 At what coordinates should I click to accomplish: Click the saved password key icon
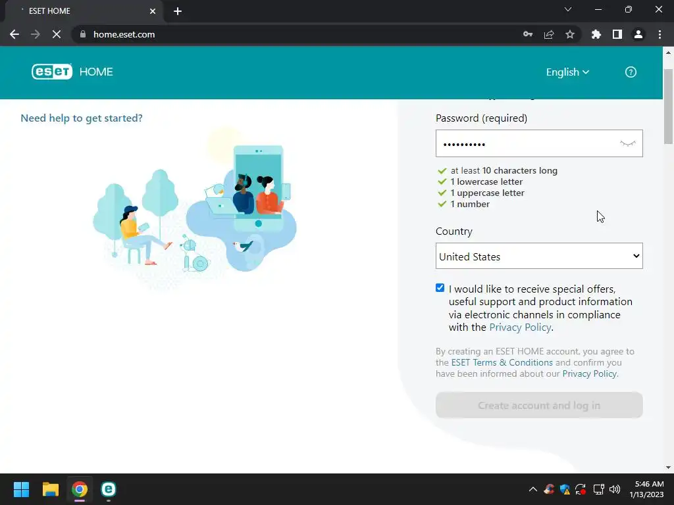pyautogui.click(x=528, y=34)
